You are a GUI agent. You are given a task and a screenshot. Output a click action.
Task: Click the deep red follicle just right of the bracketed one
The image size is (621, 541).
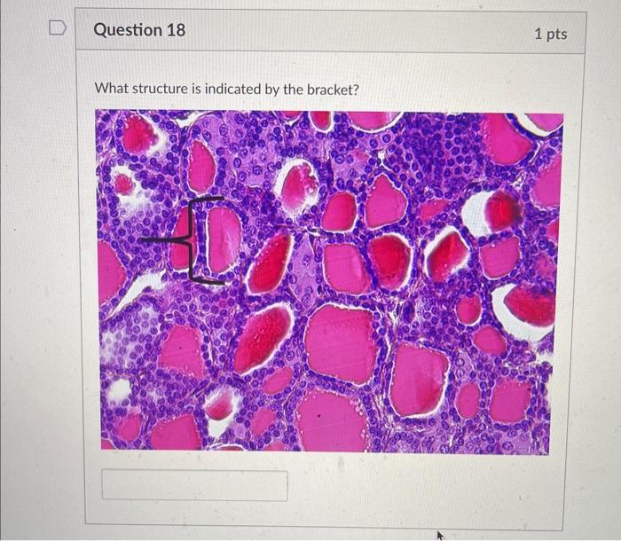tap(270, 263)
